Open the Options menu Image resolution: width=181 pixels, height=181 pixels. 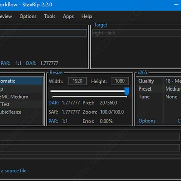click(x=28, y=16)
